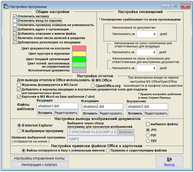Click the Выход exit button
Image resolution: width=193 pixels, height=172 pixels.
(x=169, y=162)
